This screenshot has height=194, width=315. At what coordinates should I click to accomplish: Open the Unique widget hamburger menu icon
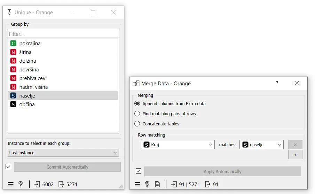click(x=11, y=184)
